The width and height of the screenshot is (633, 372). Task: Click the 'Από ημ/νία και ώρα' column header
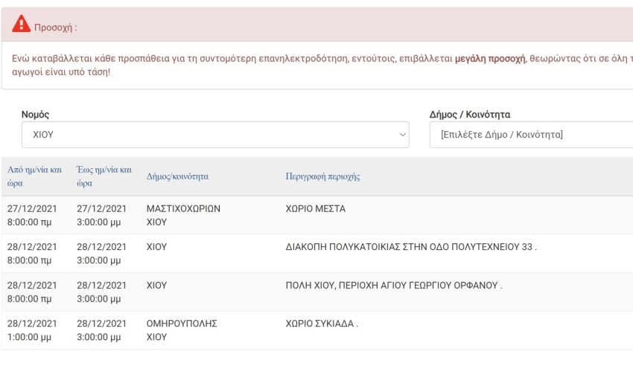point(34,176)
